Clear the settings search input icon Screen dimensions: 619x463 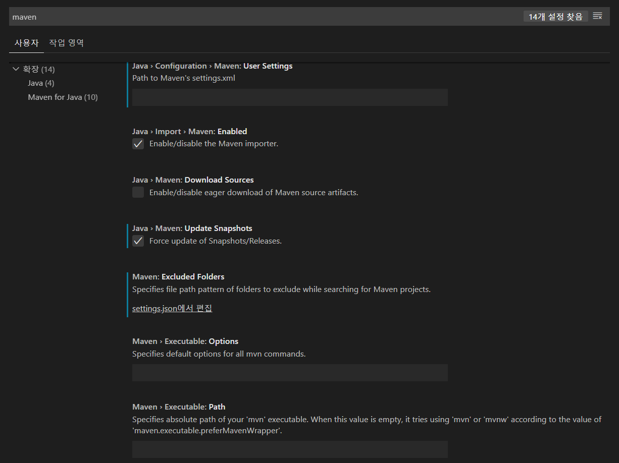pos(597,17)
